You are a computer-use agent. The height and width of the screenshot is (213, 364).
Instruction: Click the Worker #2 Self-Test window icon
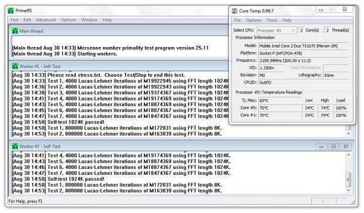pos(15,147)
